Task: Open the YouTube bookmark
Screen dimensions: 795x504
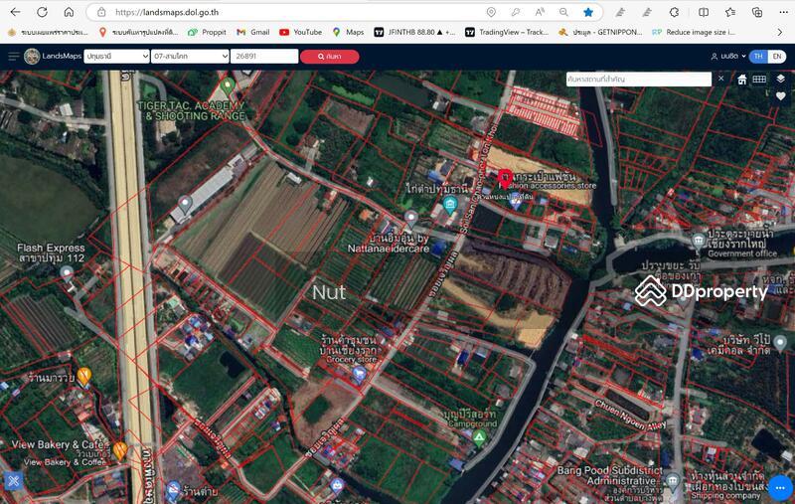Action: 300,32
